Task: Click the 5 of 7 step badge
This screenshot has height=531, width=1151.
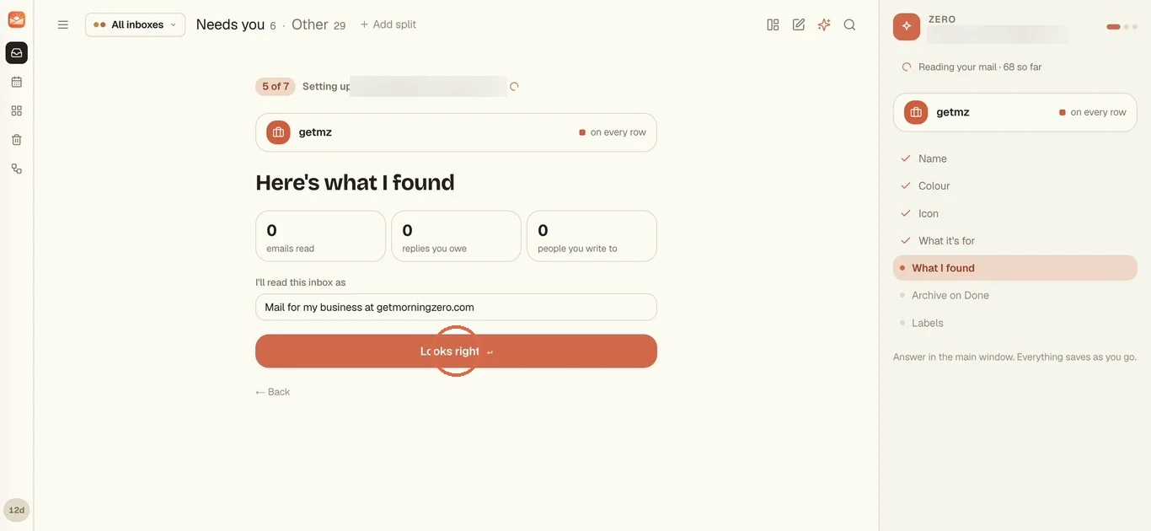Action: 276,86
